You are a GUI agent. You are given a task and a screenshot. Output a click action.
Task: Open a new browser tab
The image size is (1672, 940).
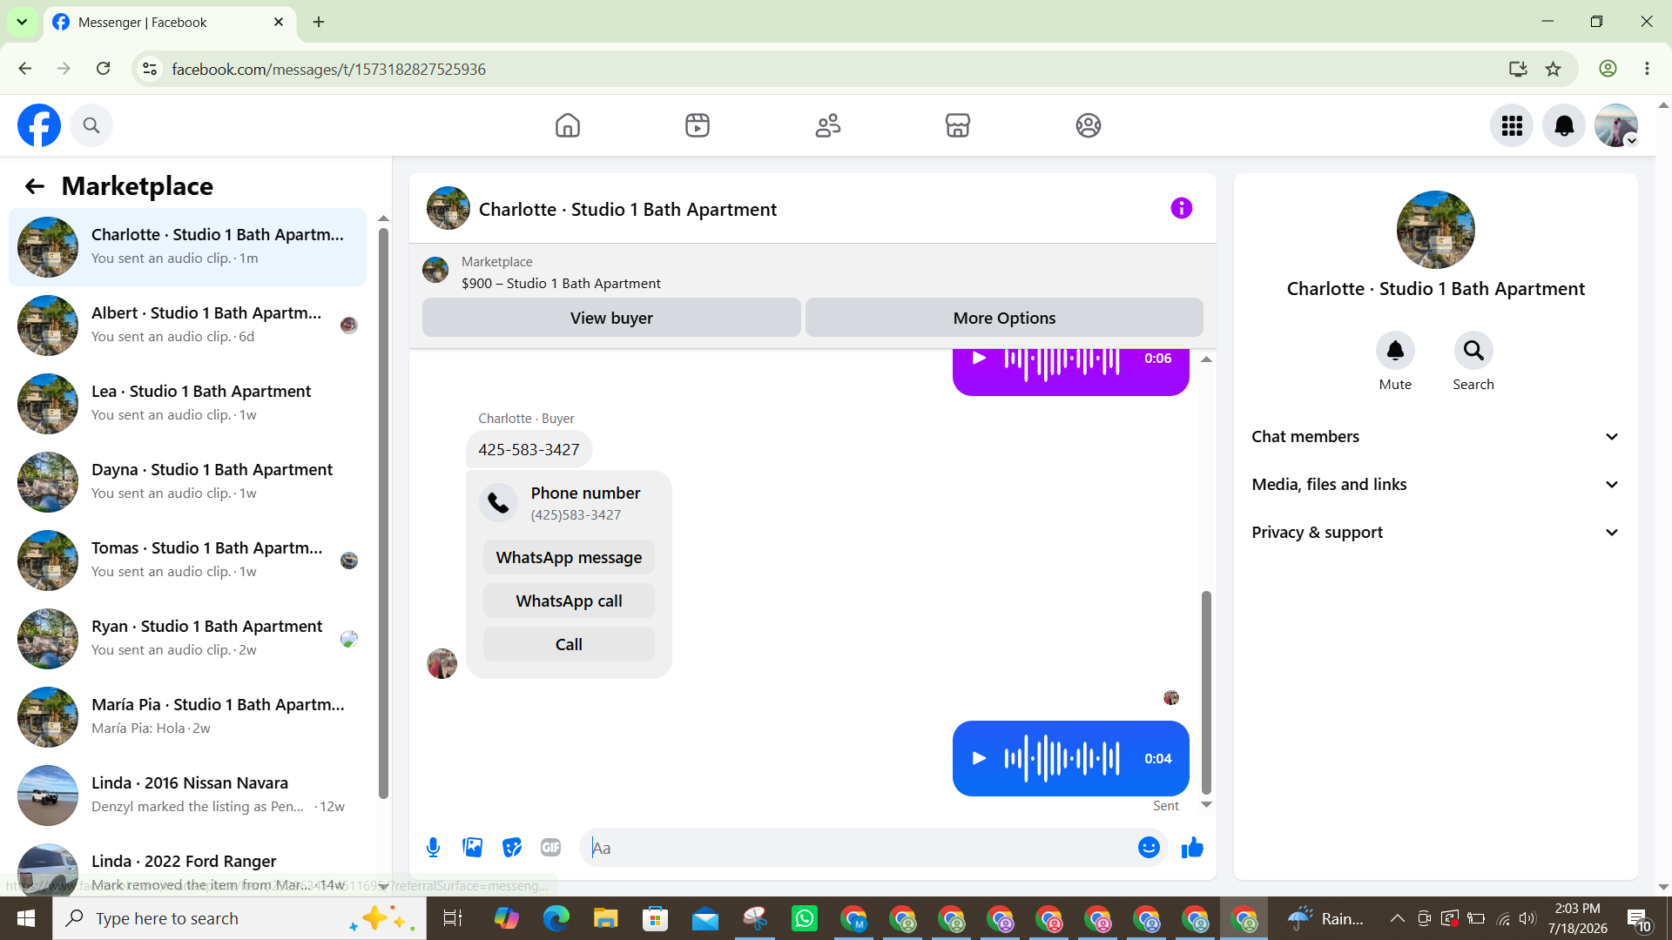319,22
